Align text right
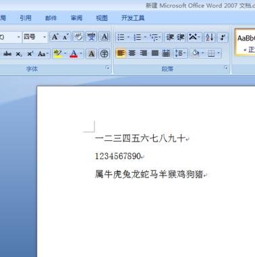255x257 pixels. click(x=143, y=53)
